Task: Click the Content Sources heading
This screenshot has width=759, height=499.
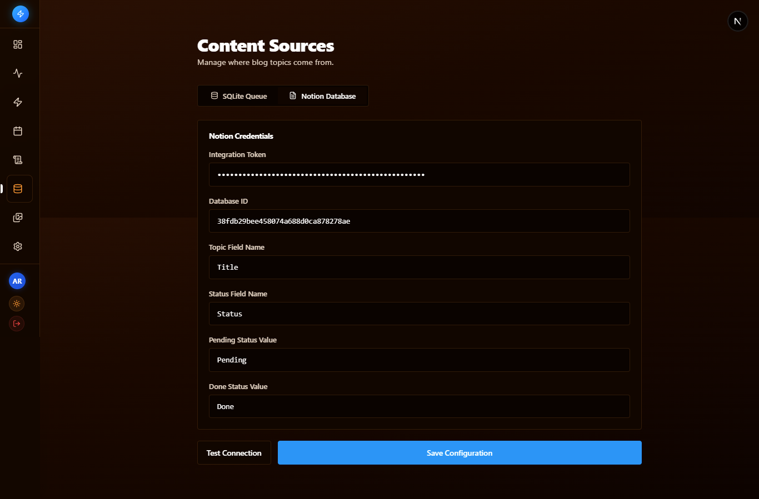Action: 266,46
